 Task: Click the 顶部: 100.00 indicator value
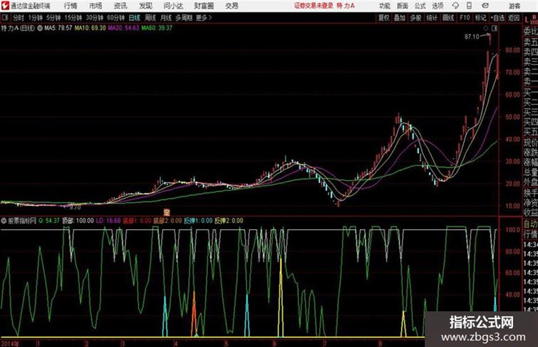[x=78, y=221]
